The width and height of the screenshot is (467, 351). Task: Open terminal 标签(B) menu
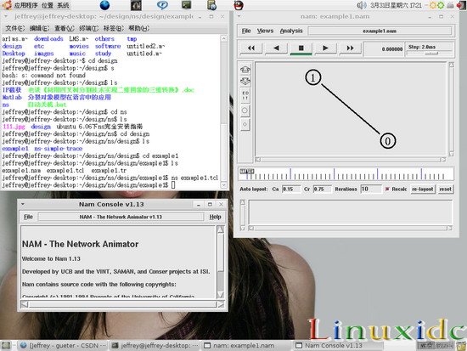coord(114,28)
